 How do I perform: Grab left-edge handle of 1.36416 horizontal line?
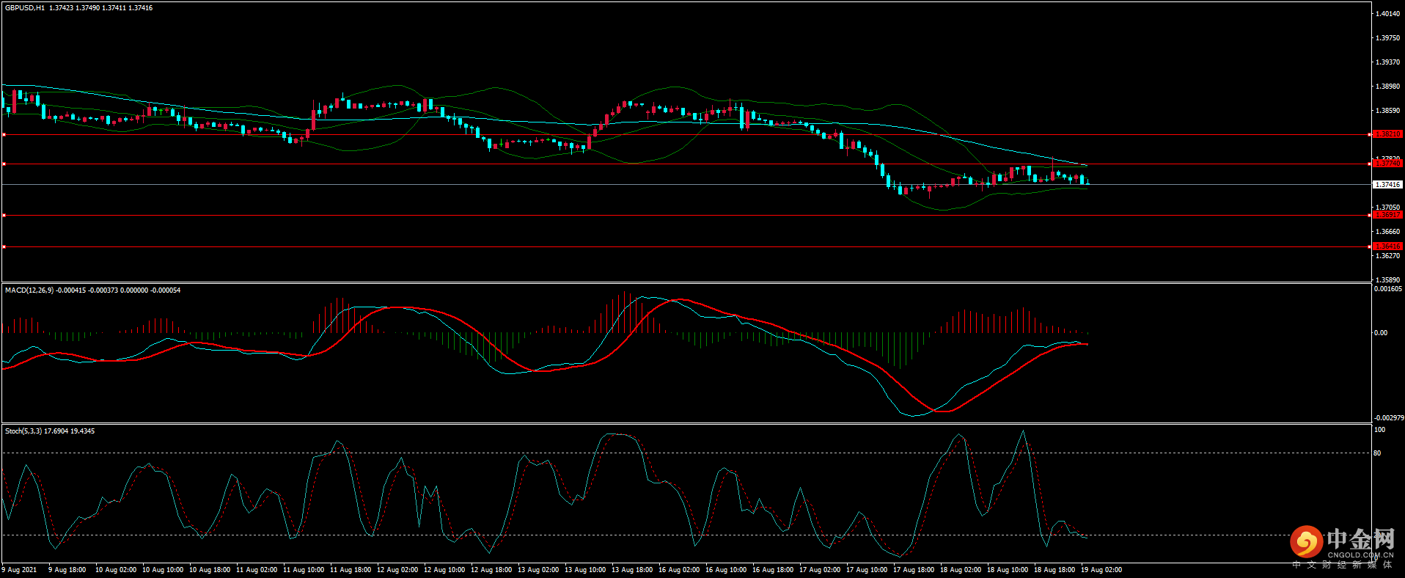tap(4, 247)
